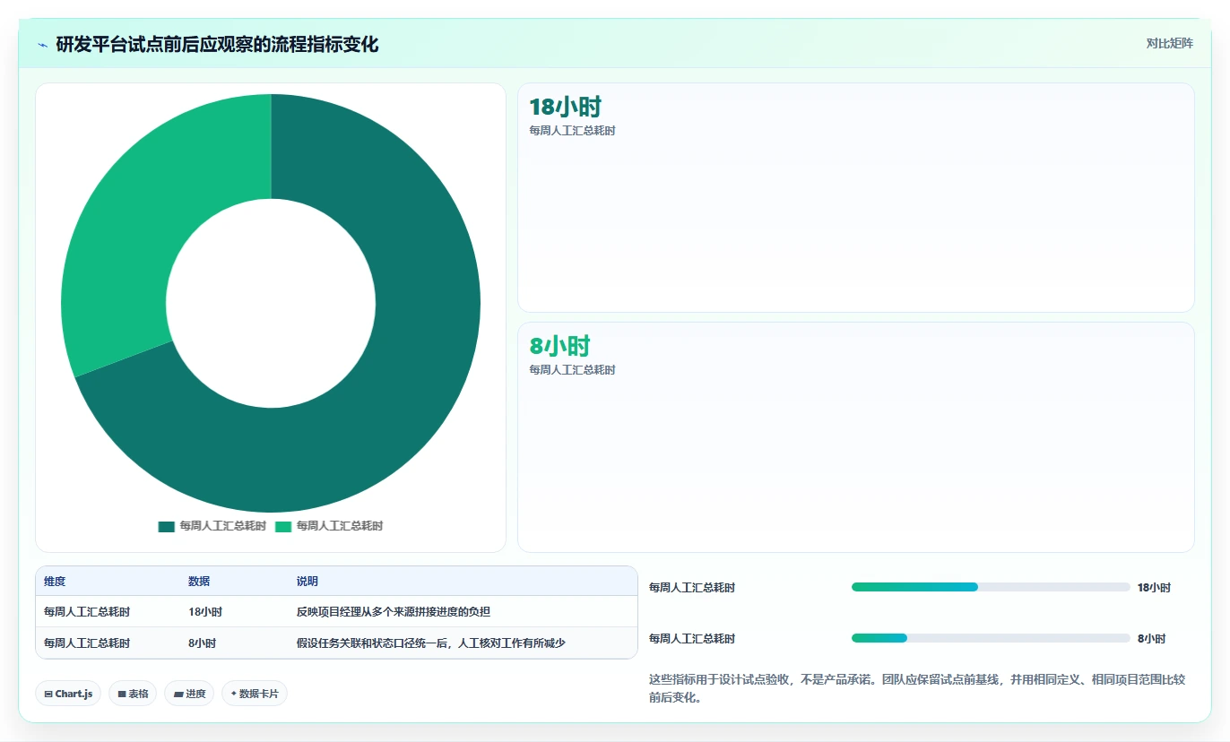Screen dimensions: 1230x742
Task: Click the caption under the 8小时 card heading
Action: coord(572,370)
